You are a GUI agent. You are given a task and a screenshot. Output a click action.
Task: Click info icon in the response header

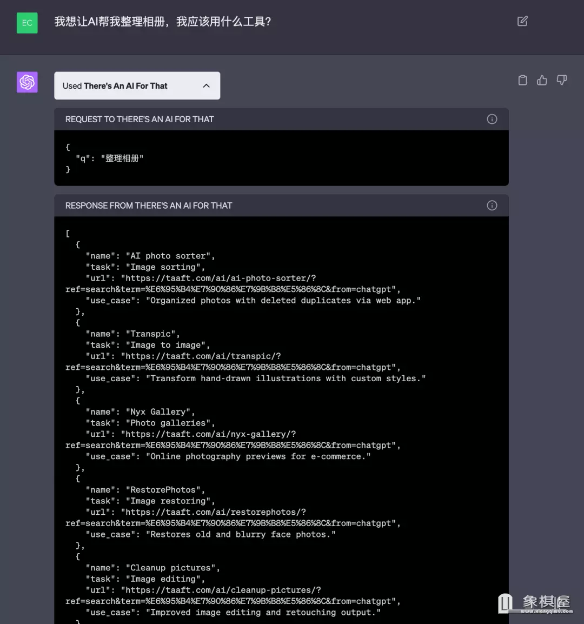[492, 205]
